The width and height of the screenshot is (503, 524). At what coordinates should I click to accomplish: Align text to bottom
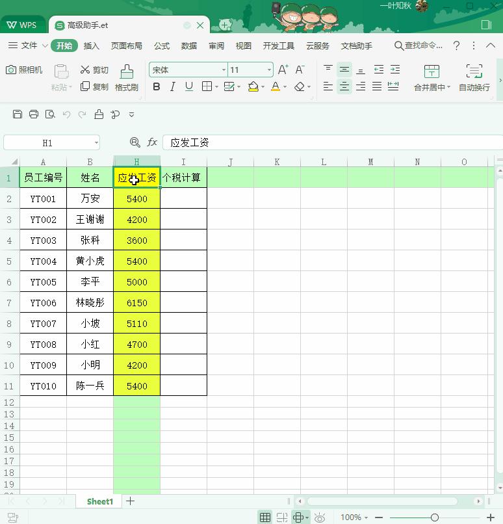[x=361, y=70]
